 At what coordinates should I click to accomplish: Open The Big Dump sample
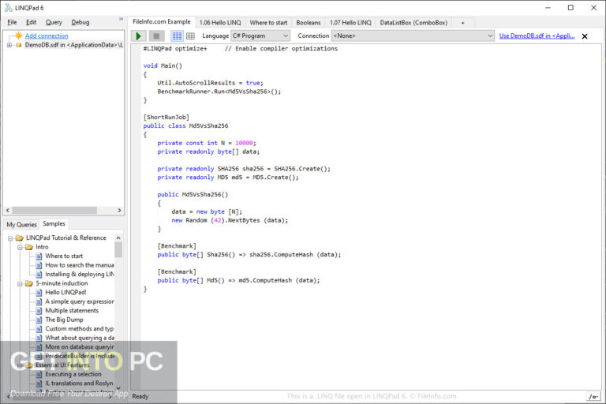point(64,320)
